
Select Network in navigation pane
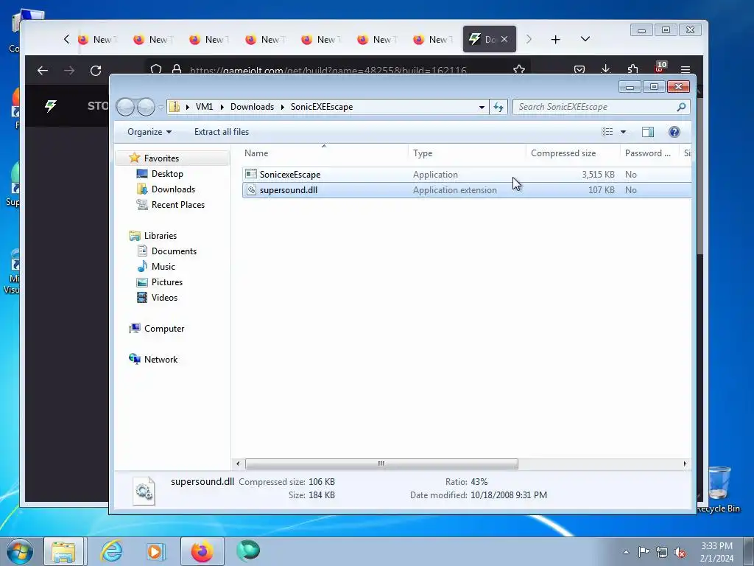[161, 359]
